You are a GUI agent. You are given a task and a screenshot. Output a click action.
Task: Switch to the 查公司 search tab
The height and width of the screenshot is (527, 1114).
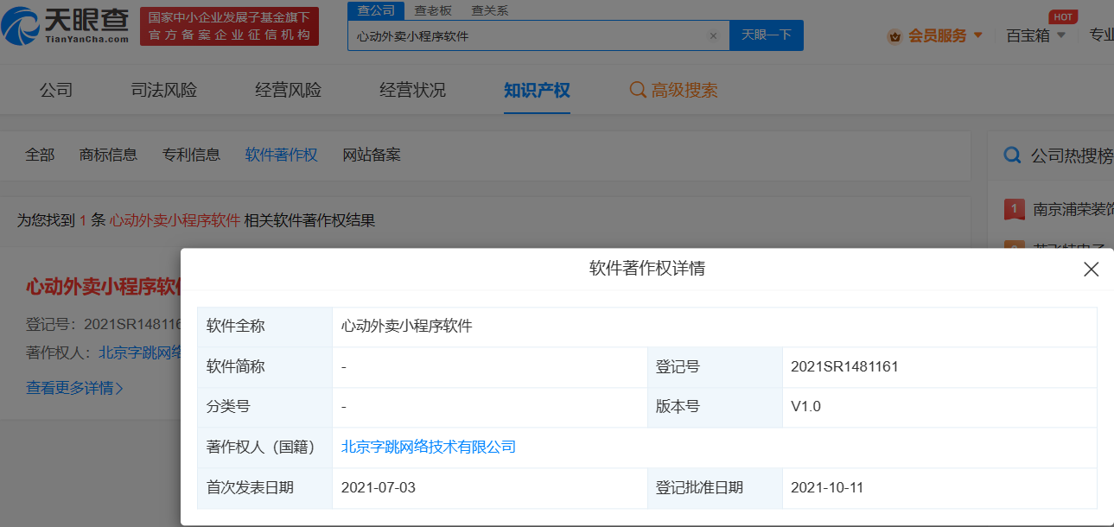(x=375, y=10)
